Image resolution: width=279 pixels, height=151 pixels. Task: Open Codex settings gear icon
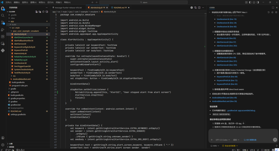pyautogui.click(x=273, y=12)
